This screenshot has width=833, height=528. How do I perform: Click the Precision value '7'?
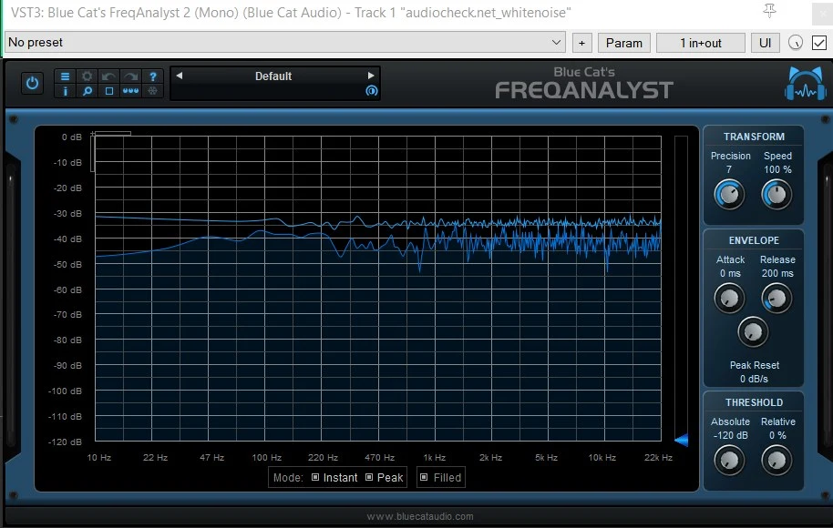(x=729, y=169)
